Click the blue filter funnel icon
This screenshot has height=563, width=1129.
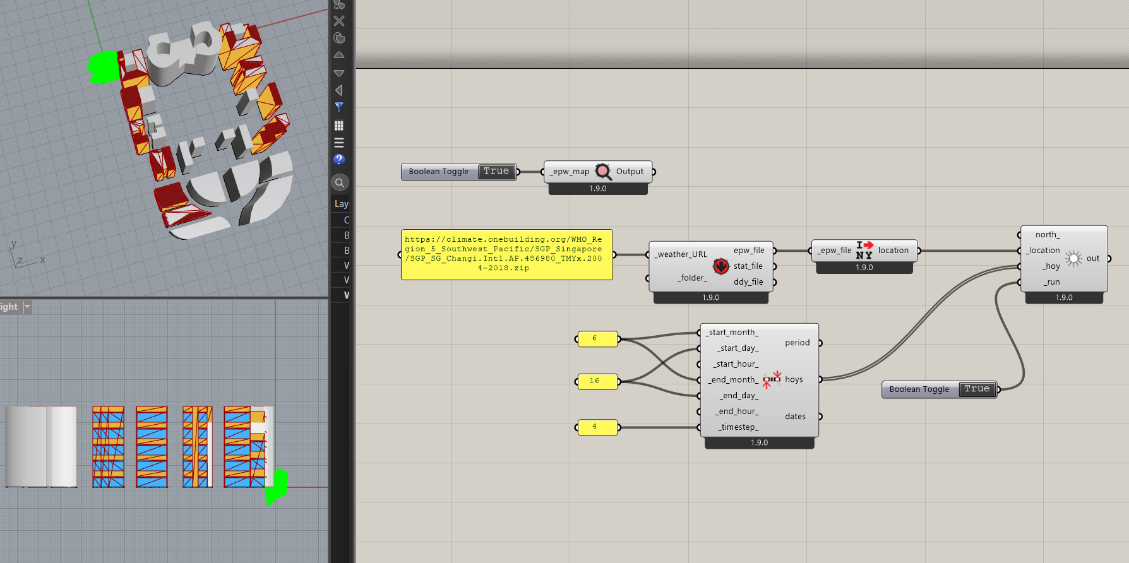pyautogui.click(x=339, y=107)
